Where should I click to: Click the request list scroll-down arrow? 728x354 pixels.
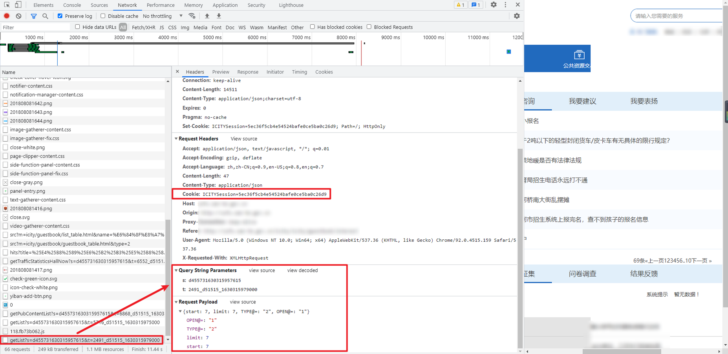point(168,339)
